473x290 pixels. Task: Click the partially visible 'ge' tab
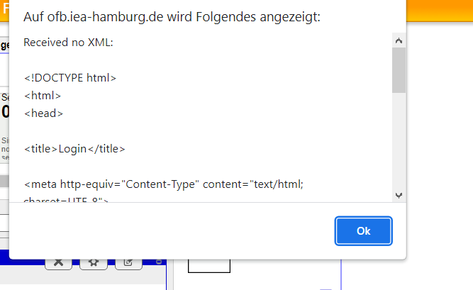tap(4, 45)
